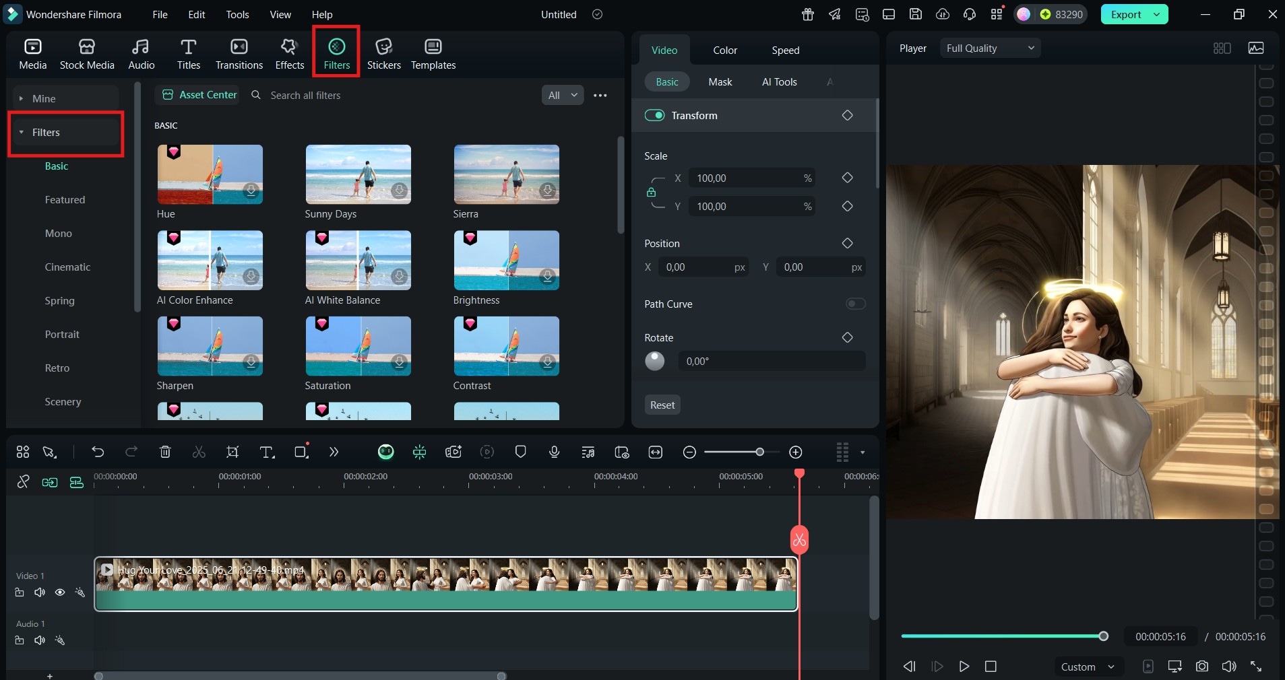Toggle the scale aspect ratio lock

[x=651, y=192]
